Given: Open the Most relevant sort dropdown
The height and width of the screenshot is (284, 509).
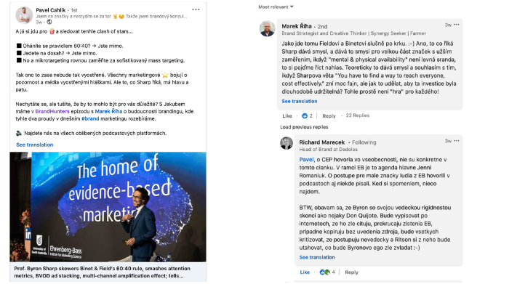Looking at the screenshot, I should pyautogui.click(x=276, y=7).
